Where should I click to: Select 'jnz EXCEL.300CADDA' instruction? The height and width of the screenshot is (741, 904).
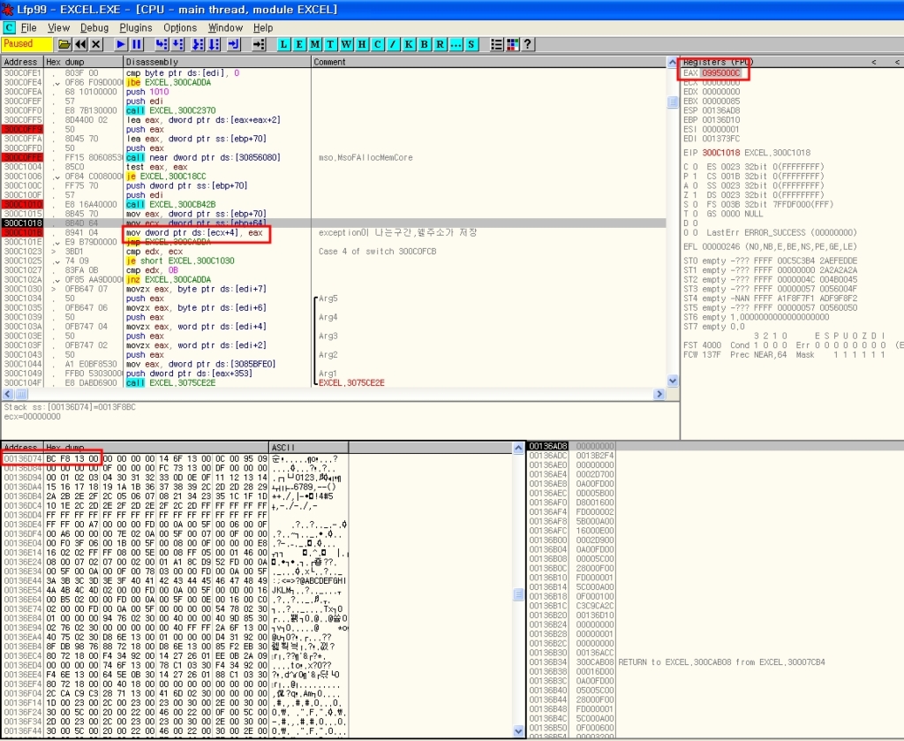pyautogui.click(x=169, y=280)
